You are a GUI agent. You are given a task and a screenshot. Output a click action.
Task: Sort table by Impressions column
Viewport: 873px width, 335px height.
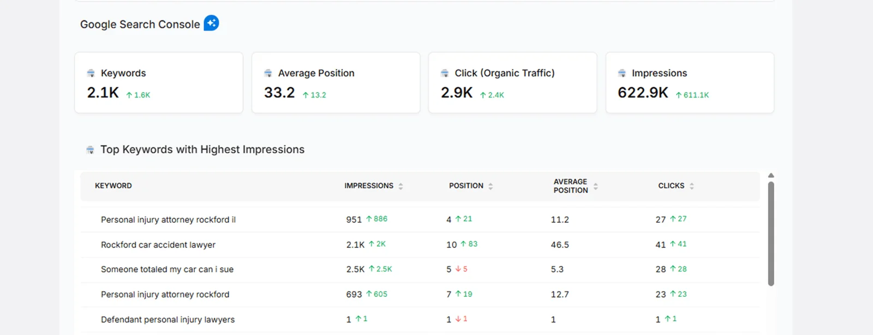click(400, 186)
